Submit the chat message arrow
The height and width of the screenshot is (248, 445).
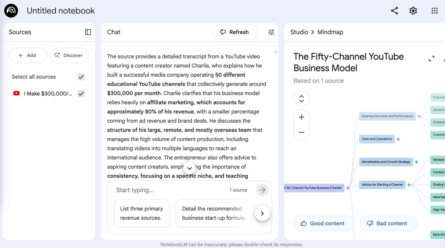point(262,190)
